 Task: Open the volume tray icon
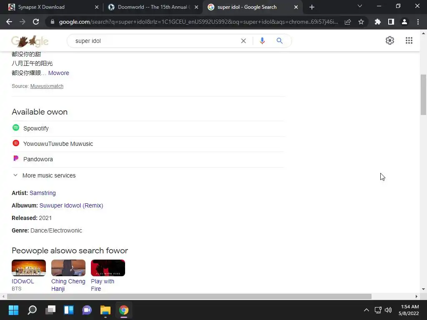tap(388, 310)
